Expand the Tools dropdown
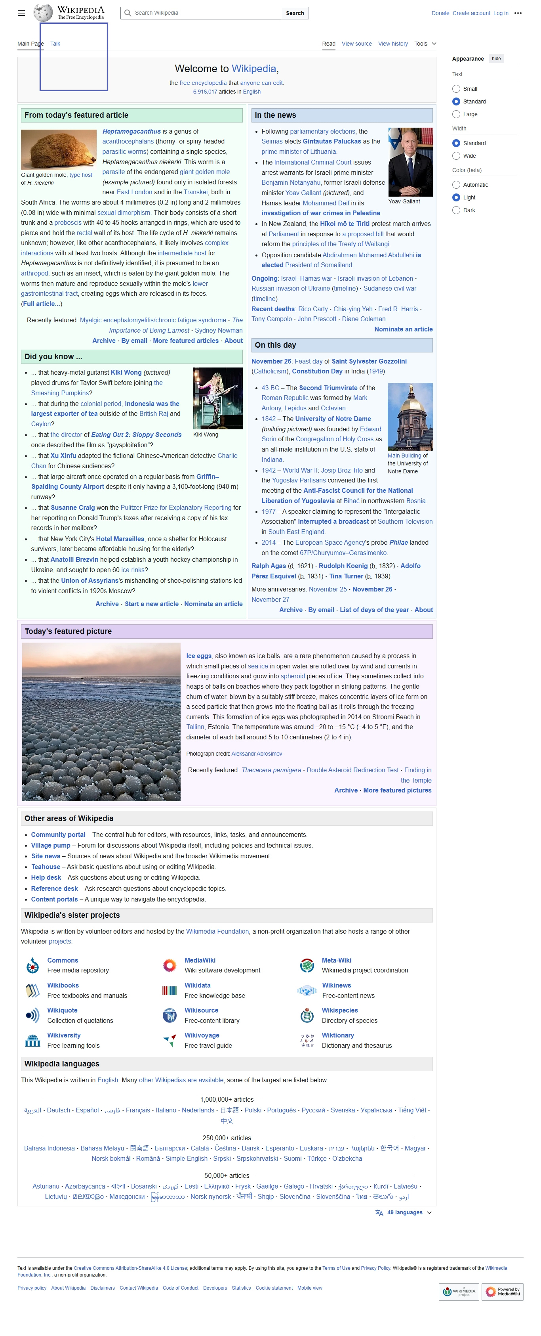 coord(425,44)
